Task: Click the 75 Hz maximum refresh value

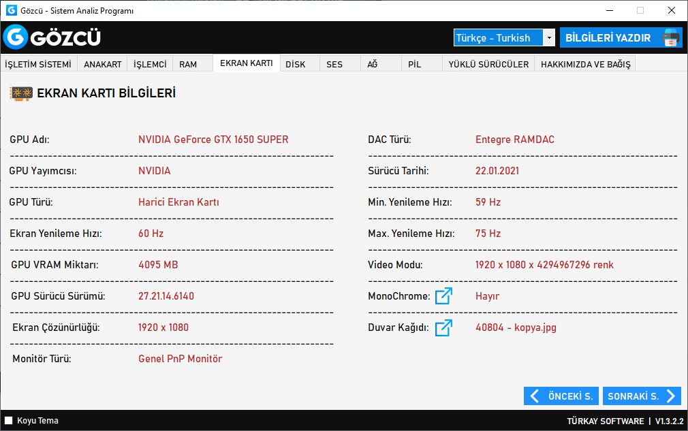Action: pos(488,234)
